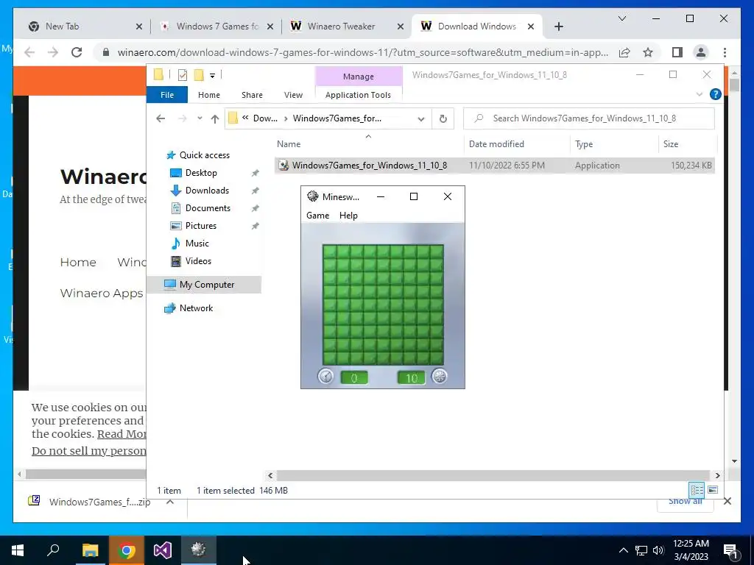Image resolution: width=754 pixels, height=565 pixels.
Task: Select Network in navigation pane
Action: tap(196, 308)
